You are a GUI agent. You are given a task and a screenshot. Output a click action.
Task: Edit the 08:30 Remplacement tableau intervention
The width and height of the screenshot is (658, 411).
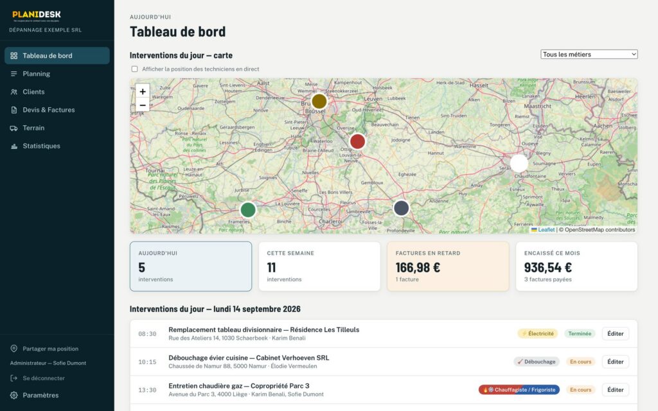[615, 333]
